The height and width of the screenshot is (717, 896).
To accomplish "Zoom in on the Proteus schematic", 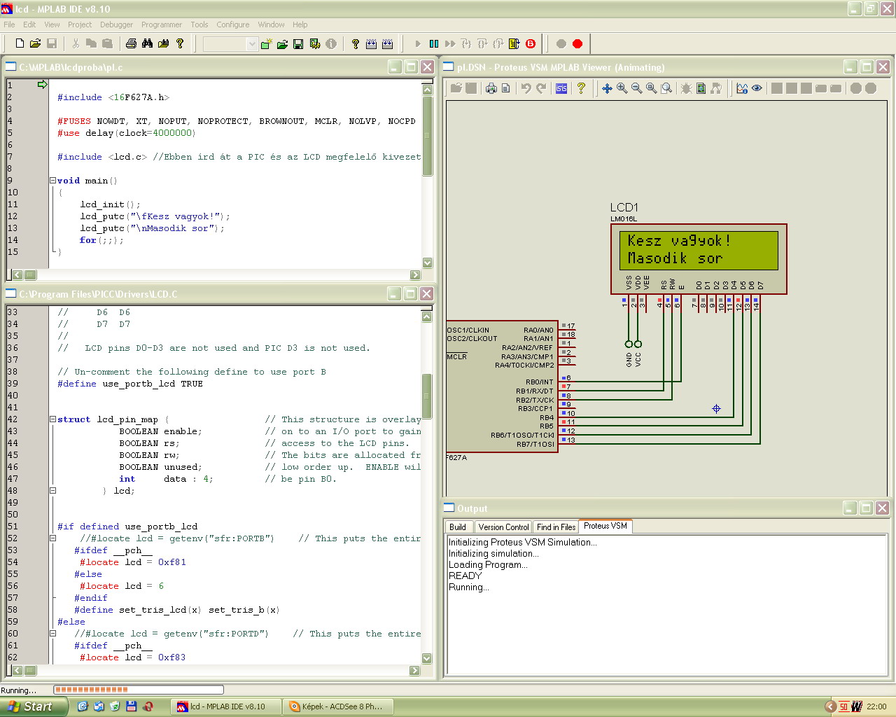I will 622,88.
